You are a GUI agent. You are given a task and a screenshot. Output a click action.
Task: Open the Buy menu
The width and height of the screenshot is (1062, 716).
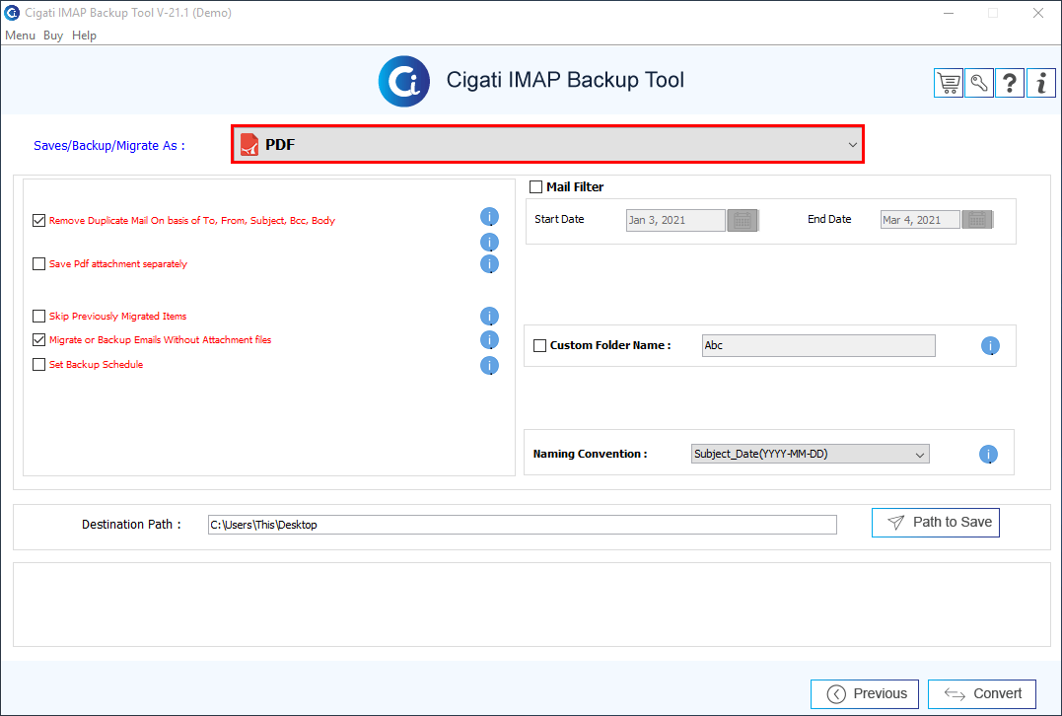53,36
